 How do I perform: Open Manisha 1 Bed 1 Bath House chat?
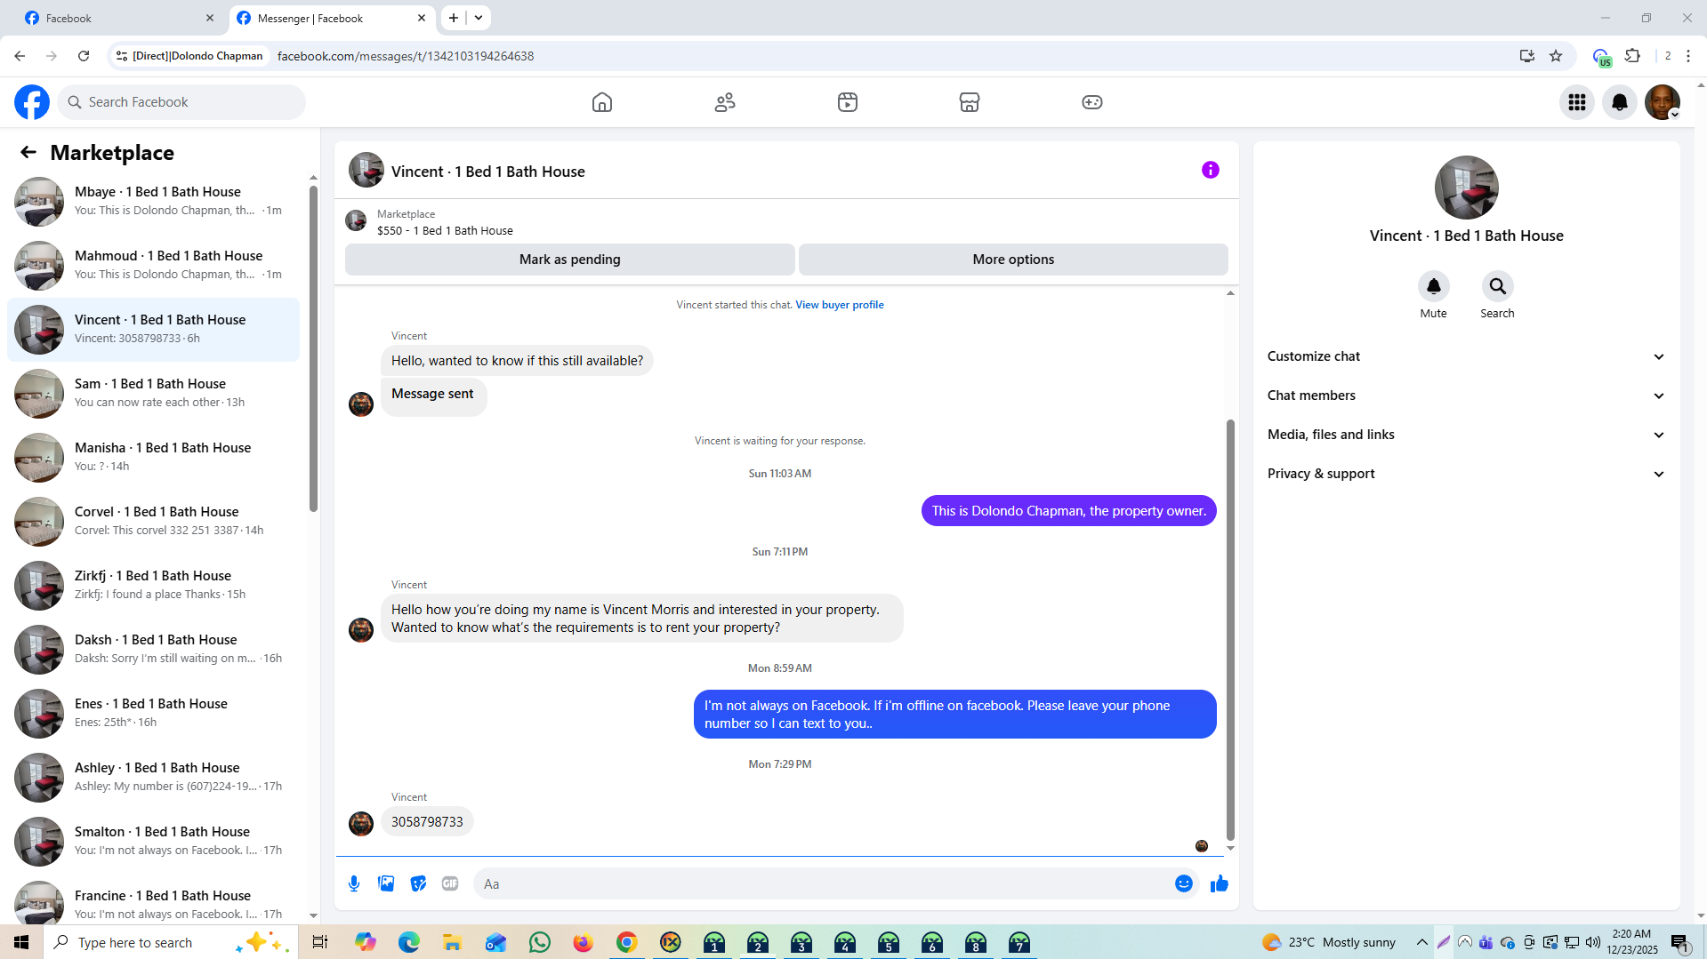(154, 458)
